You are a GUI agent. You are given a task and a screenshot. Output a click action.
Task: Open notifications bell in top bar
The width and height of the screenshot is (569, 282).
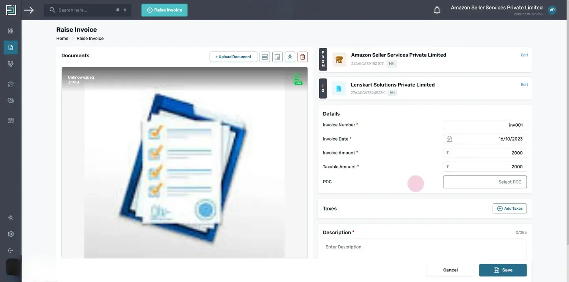tap(437, 10)
